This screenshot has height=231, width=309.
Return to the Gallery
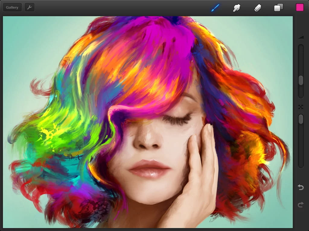pyautogui.click(x=12, y=7)
